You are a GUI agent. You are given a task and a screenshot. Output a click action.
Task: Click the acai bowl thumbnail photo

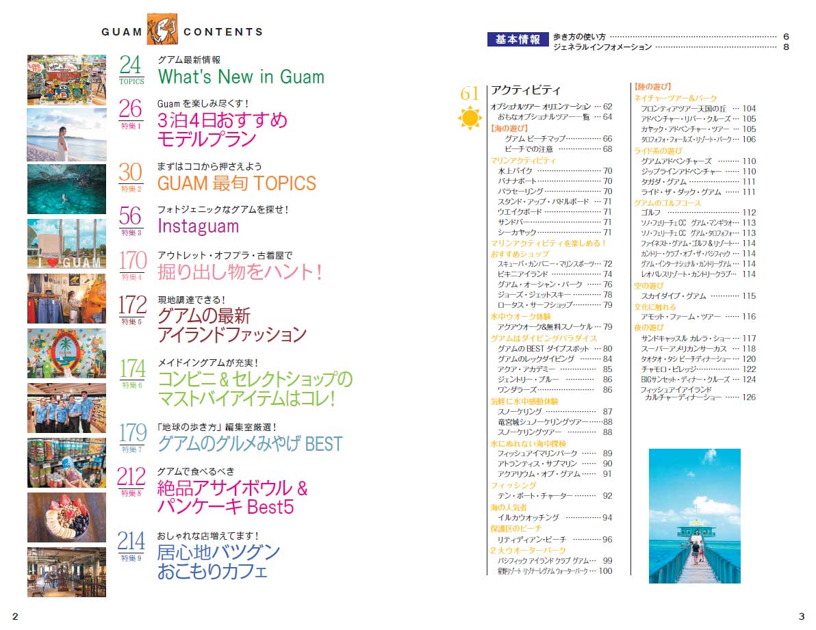[66, 517]
